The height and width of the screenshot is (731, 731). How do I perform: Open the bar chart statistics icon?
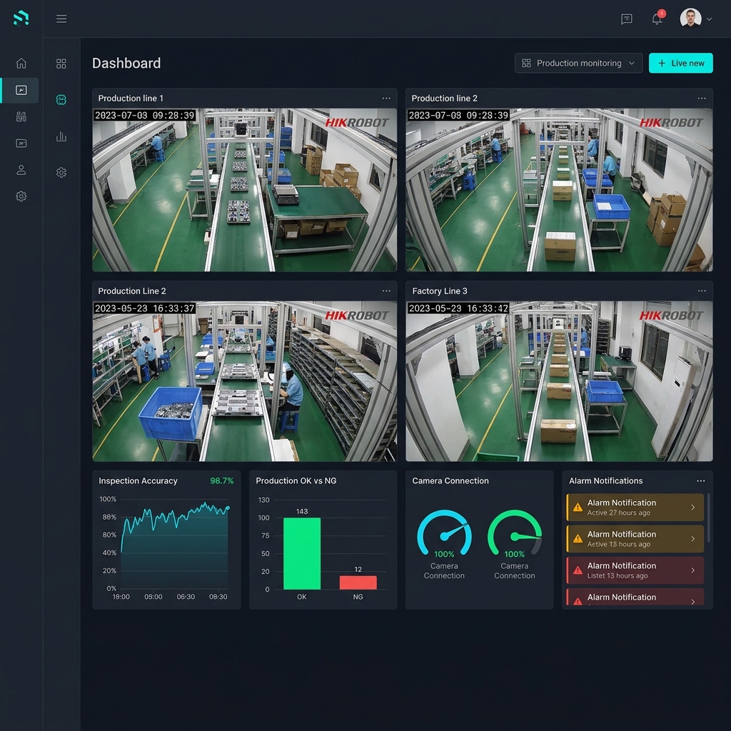pyautogui.click(x=61, y=136)
